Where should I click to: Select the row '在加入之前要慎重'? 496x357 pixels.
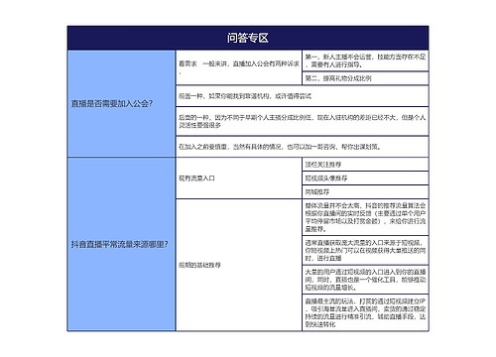point(303,147)
